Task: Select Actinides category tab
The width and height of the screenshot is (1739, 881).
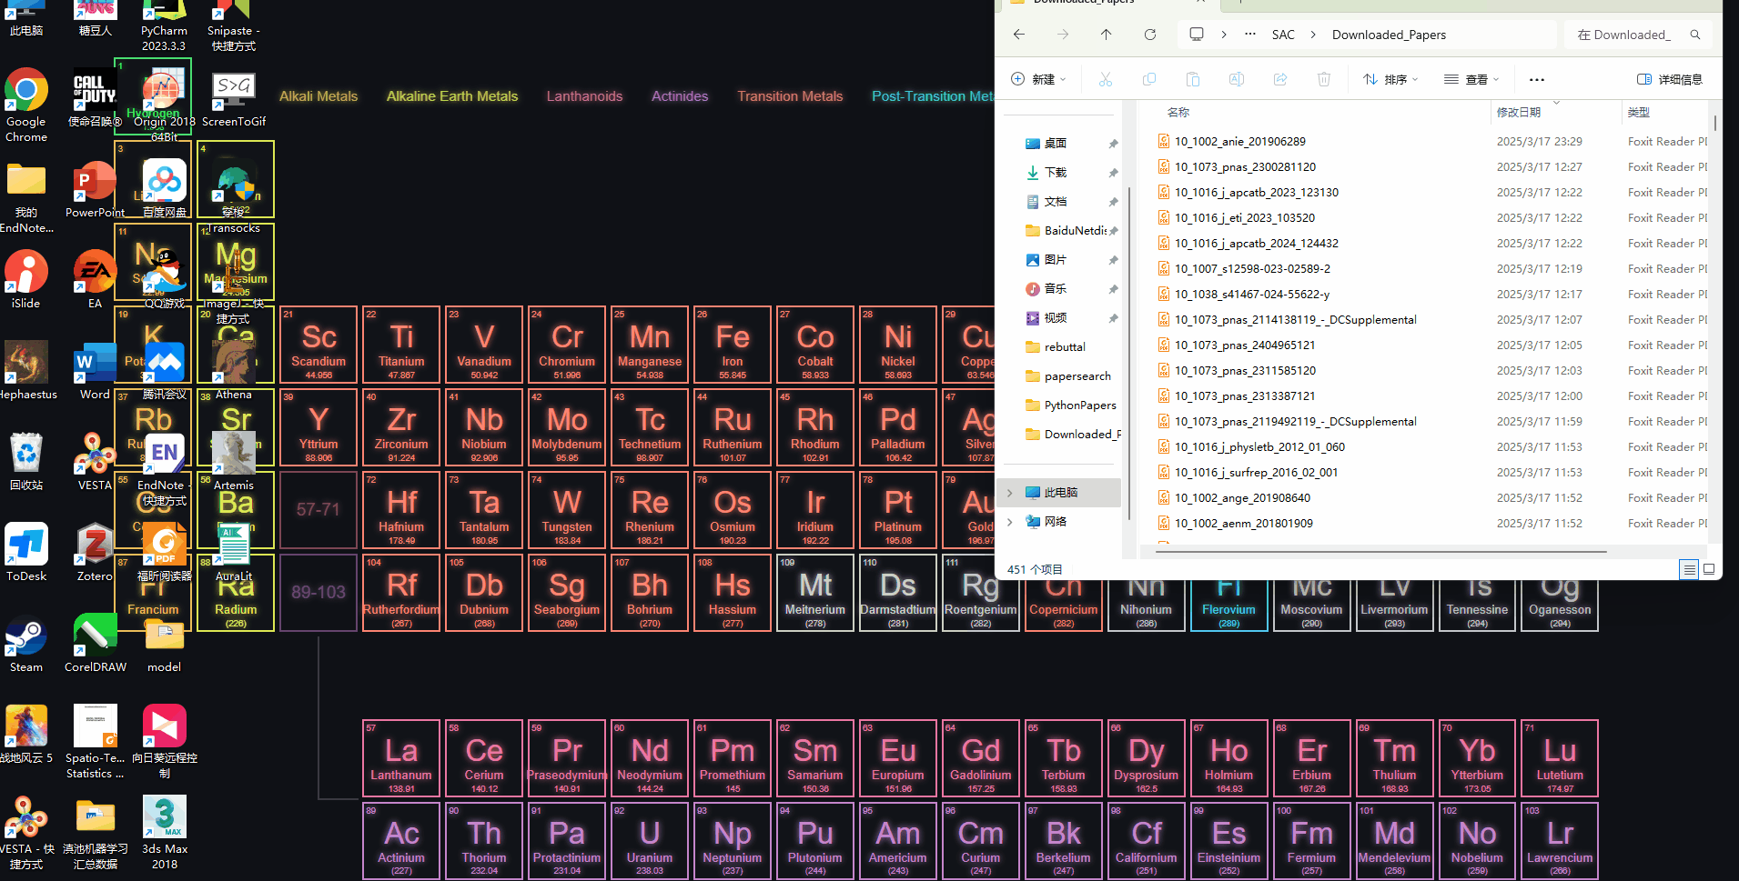Action: pos(680,96)
